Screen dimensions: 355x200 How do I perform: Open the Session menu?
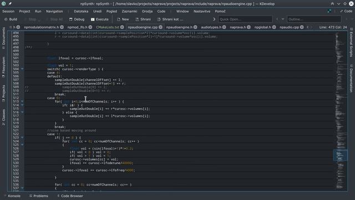point(8,11)
